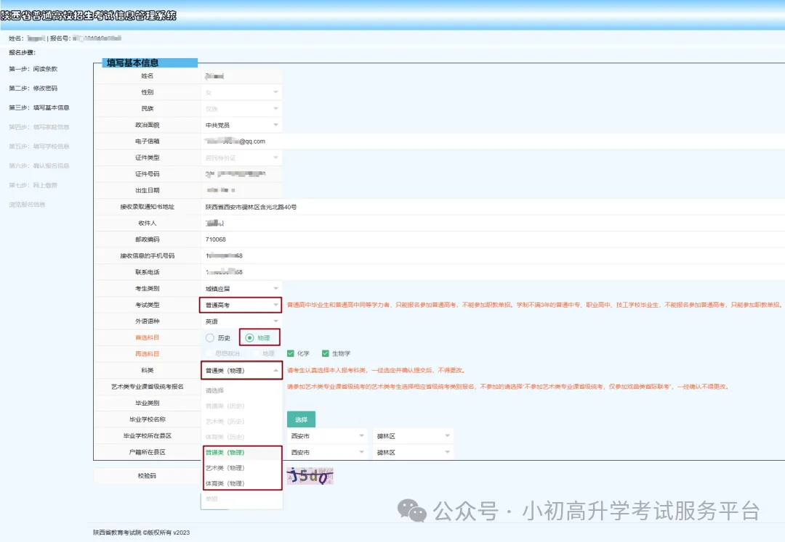Open the 考试类型 dropdown showing 普通高考
The image size is (785, 542).
241,305
